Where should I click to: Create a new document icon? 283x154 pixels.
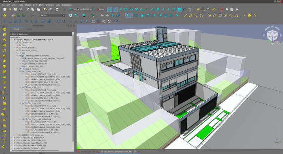(x=5, y=9)
